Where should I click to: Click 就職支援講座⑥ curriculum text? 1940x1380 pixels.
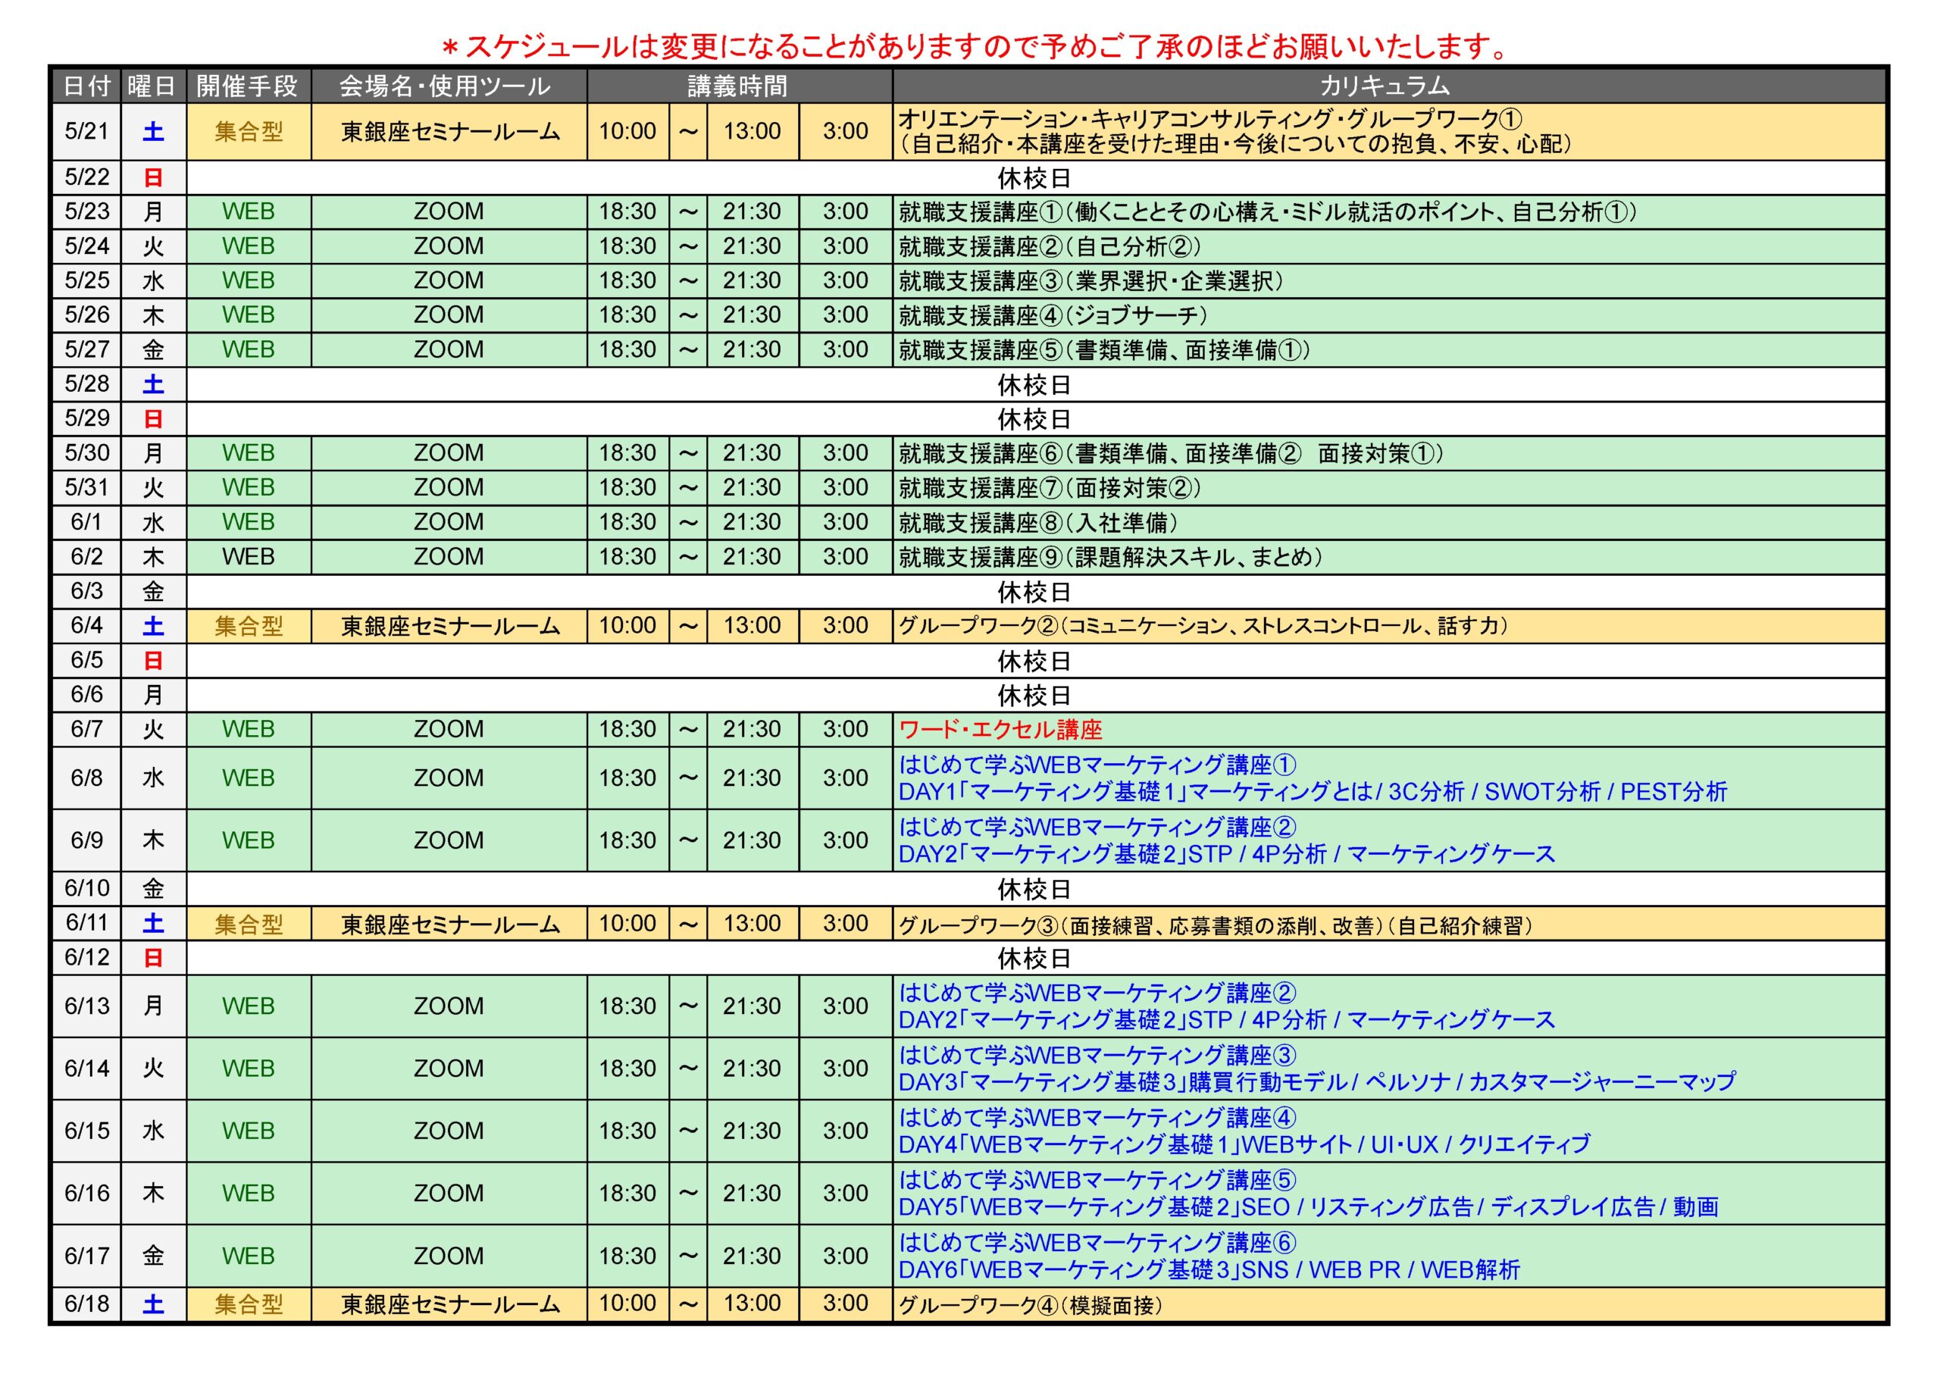pos(1170,453)
